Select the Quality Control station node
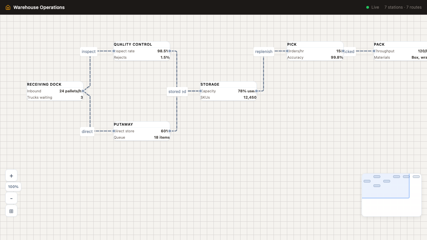 [x=141, y=51]
